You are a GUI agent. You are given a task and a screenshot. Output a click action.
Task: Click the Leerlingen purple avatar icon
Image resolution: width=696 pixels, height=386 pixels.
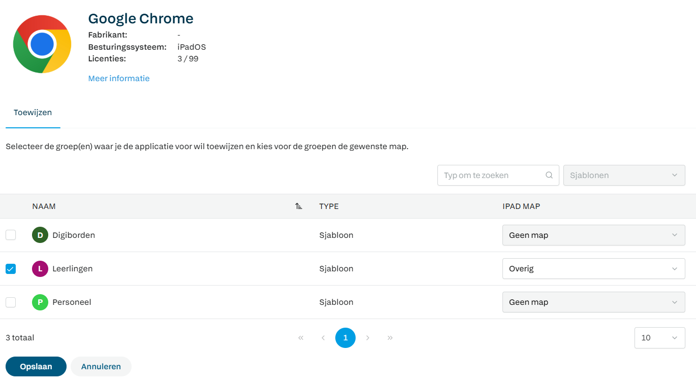pyautogui.click(x=40, y=269)
